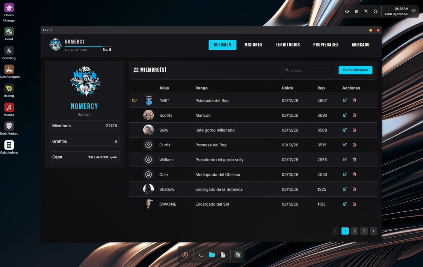Delete member DWAYNE
Viewport: 423px width, 267px height.
(x=354, y=204)
